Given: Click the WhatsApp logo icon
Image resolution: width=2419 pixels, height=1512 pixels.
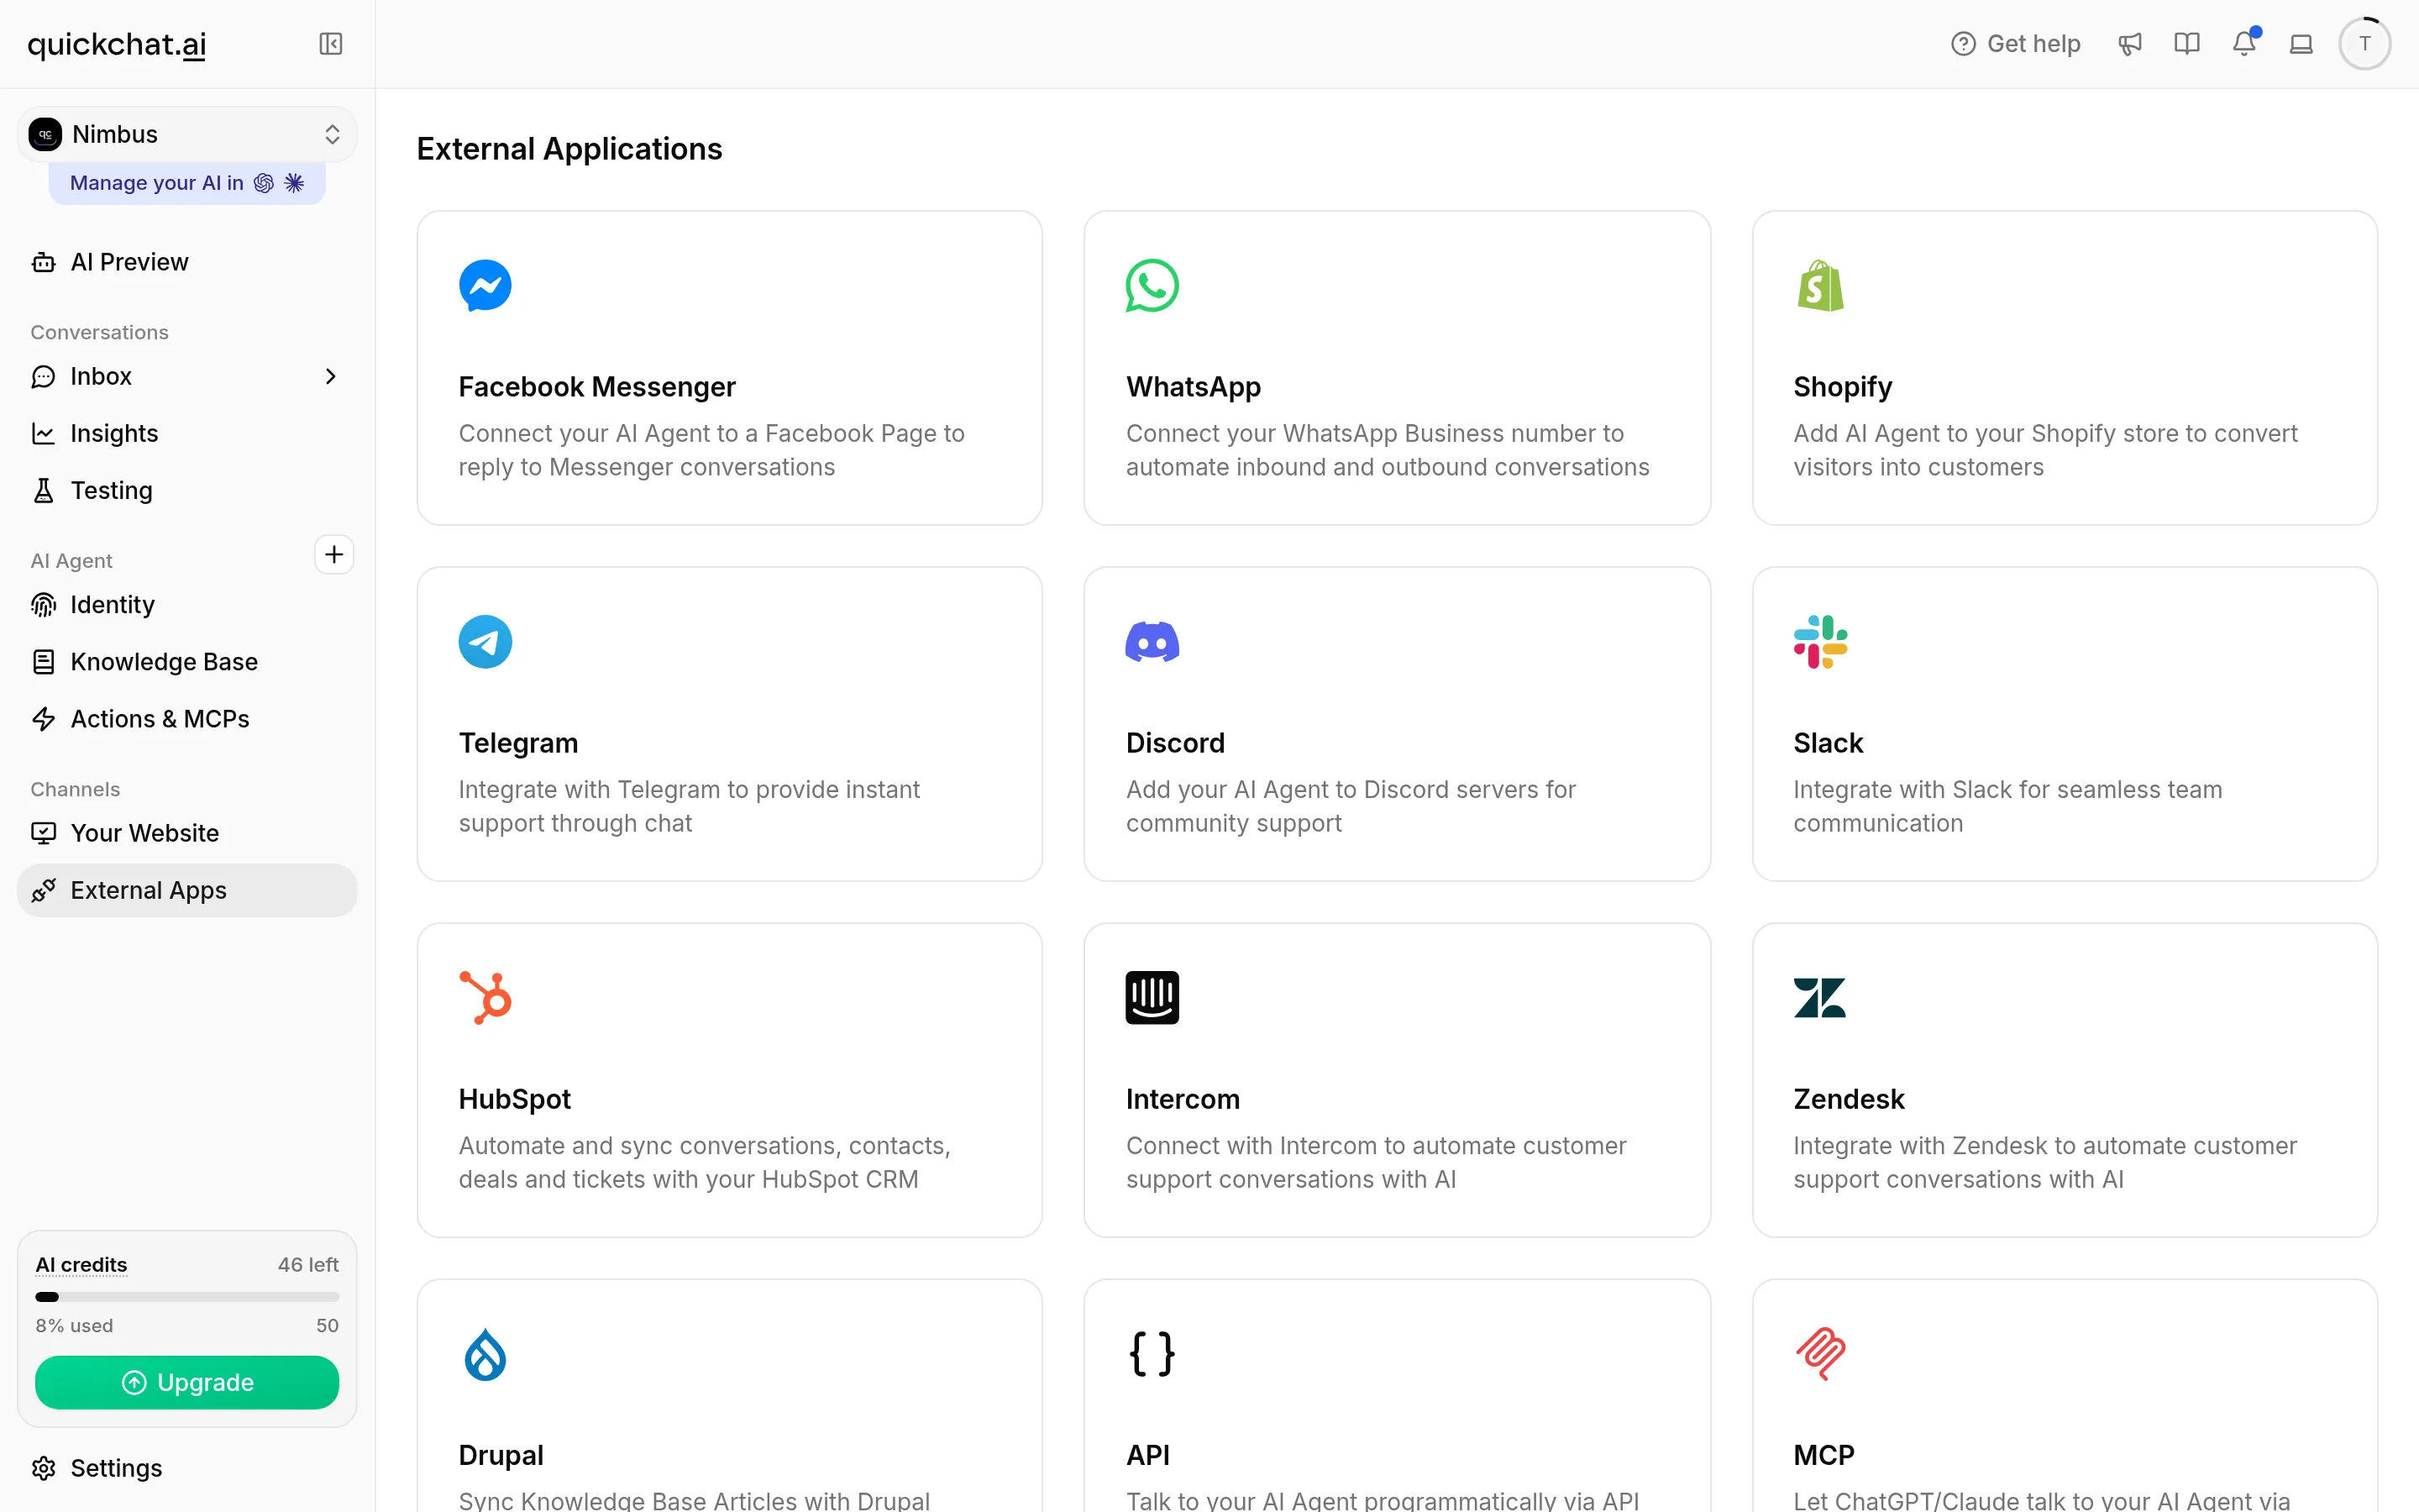Looking at the screenshot, I should [x=1152, y=286].
